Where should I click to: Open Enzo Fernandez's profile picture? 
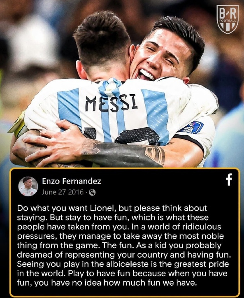28,186
